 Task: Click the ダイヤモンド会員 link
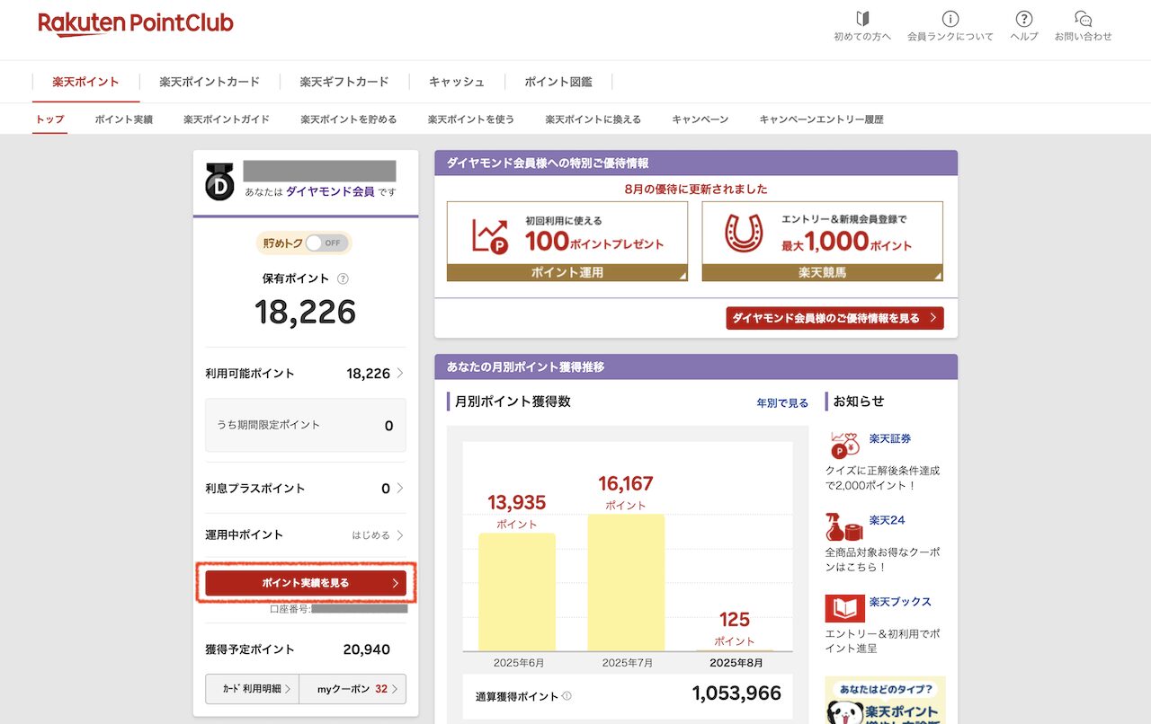[x=330, y=191]
